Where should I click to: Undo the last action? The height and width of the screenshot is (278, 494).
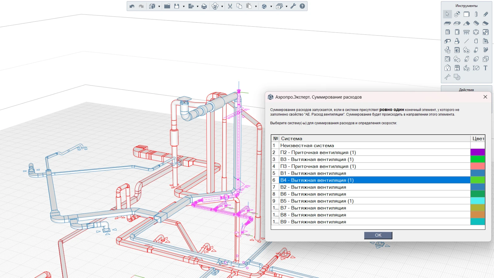tap(132, 6)
